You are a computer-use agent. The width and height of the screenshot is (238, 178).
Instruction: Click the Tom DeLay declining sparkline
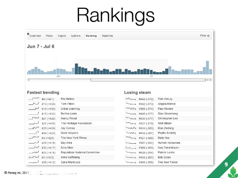click(x=131, y=99)
